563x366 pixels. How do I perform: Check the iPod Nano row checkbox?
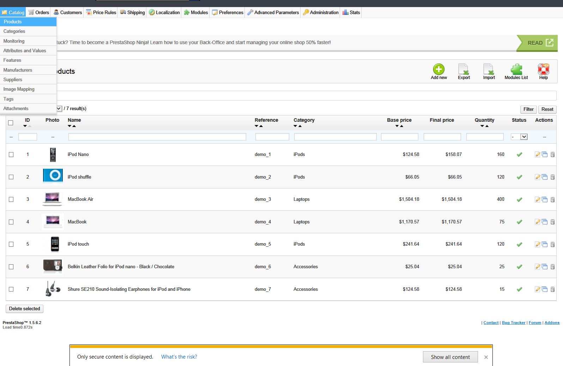[x=11, y=155]
